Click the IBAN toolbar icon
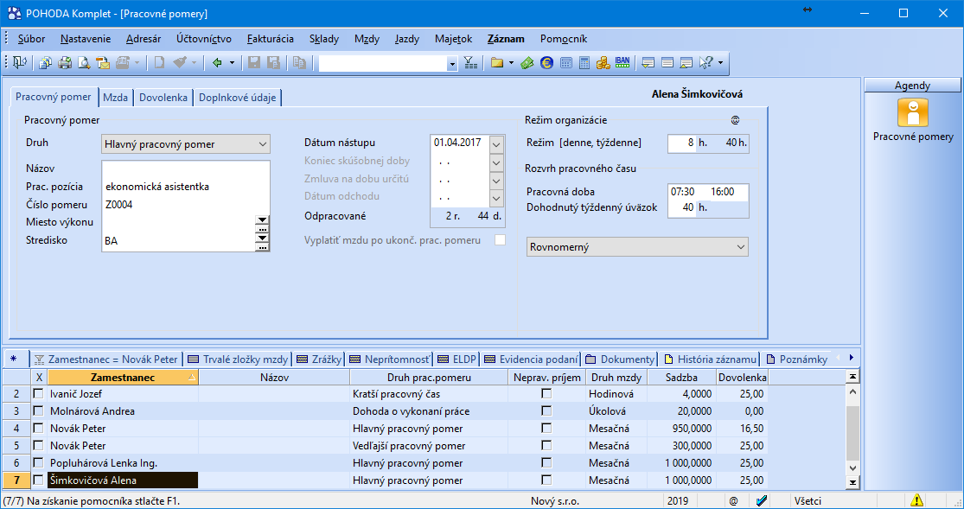The width and height of the screenshot is (964, 509). tap(622, 63)
